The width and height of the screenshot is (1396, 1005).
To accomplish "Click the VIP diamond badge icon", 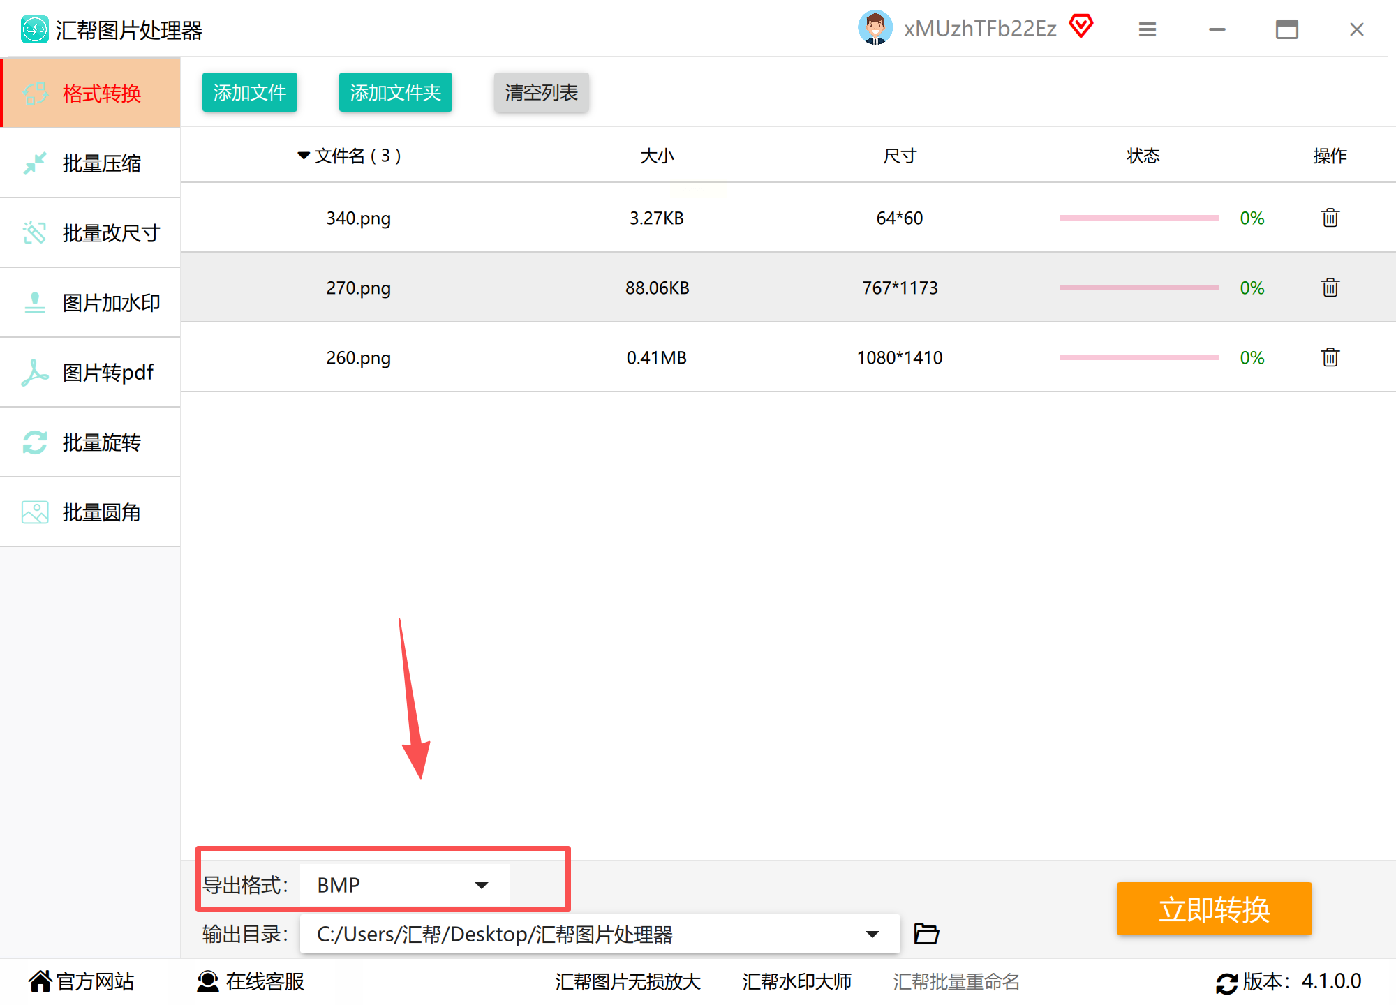I will [1081, 27].
